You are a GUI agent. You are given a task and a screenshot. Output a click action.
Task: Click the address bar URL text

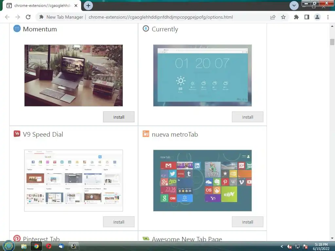coord(161,17)
